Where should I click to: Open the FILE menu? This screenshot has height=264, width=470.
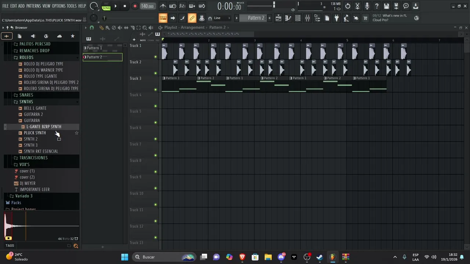(x=6, y=6)
